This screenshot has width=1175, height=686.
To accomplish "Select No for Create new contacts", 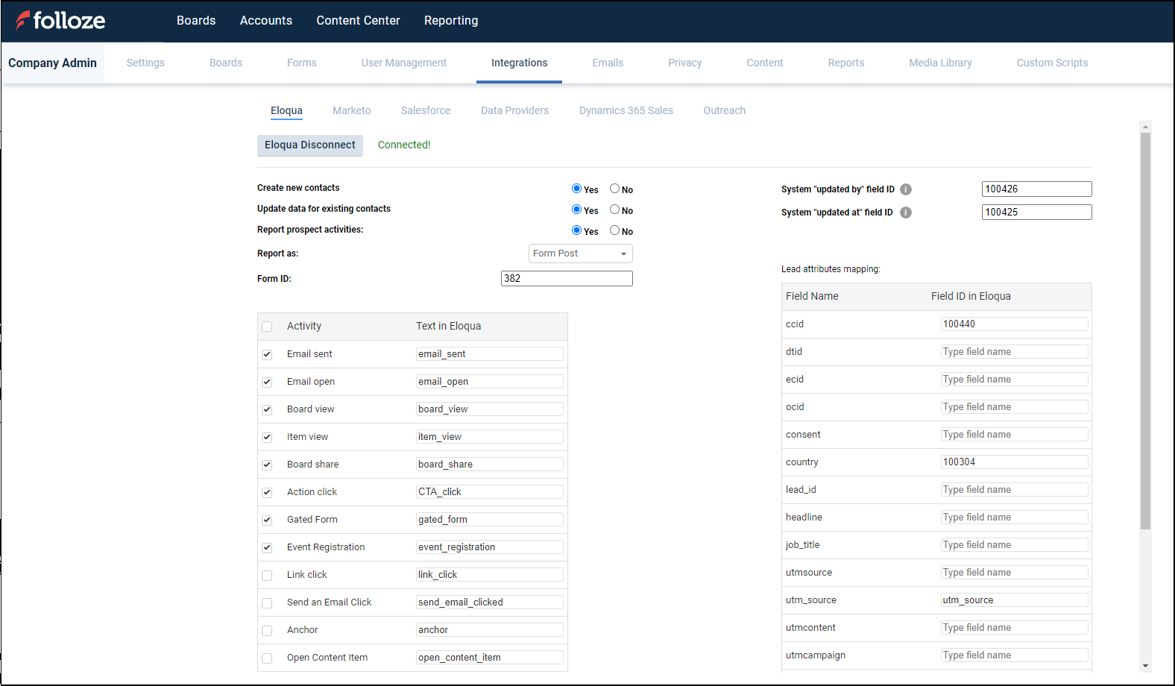I will coord(615,189).
